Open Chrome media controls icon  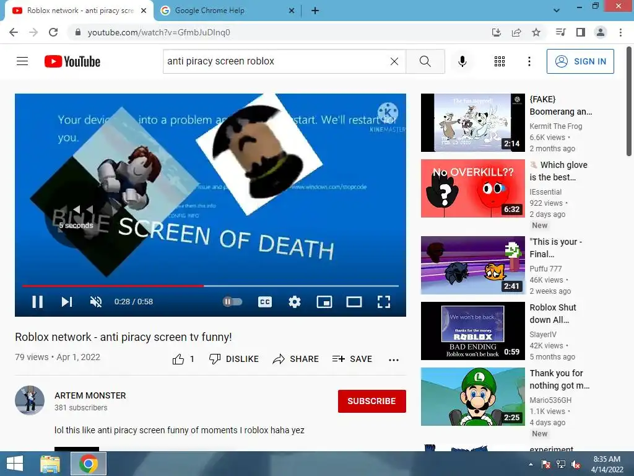pos(560,32)
